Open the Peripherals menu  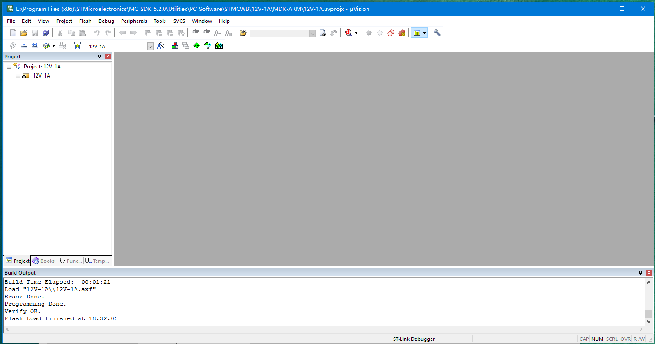[134, 21]
